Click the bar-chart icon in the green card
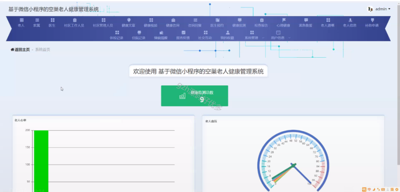This screenshot has height=192, width=400. (182, 96)
